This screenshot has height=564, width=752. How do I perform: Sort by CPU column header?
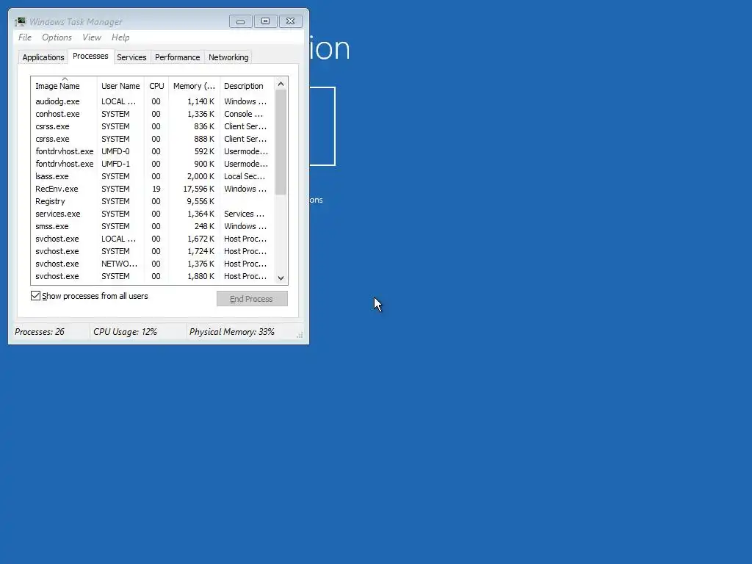[156, 86]
